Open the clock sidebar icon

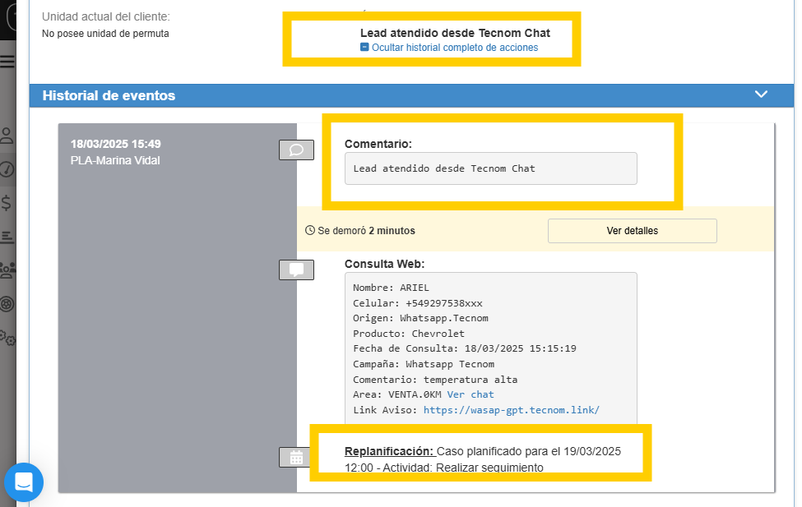tap(7, 169)
